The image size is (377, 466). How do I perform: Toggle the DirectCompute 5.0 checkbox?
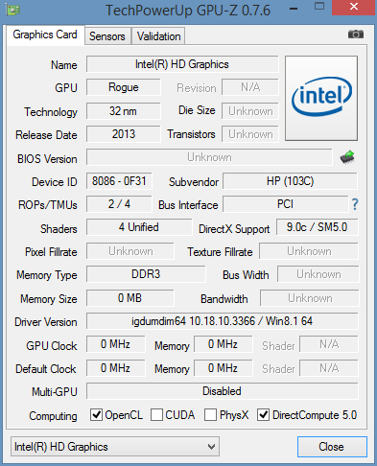264,415
